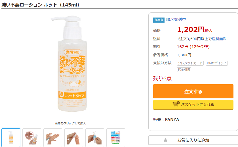Select the DMMポイント payment tag
238x147 pixels.
(x=217, y=63)
